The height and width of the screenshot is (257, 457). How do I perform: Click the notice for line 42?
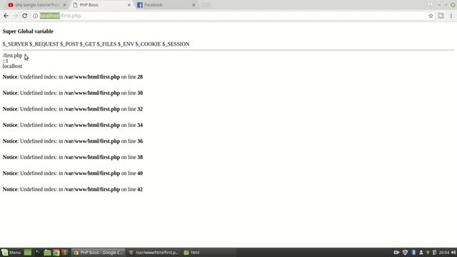coord(73,189)
